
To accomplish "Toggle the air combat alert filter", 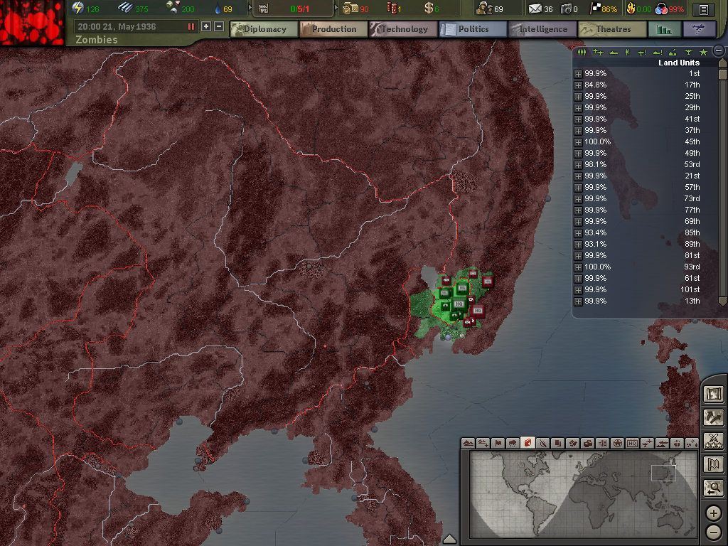I will click(642, 52).
